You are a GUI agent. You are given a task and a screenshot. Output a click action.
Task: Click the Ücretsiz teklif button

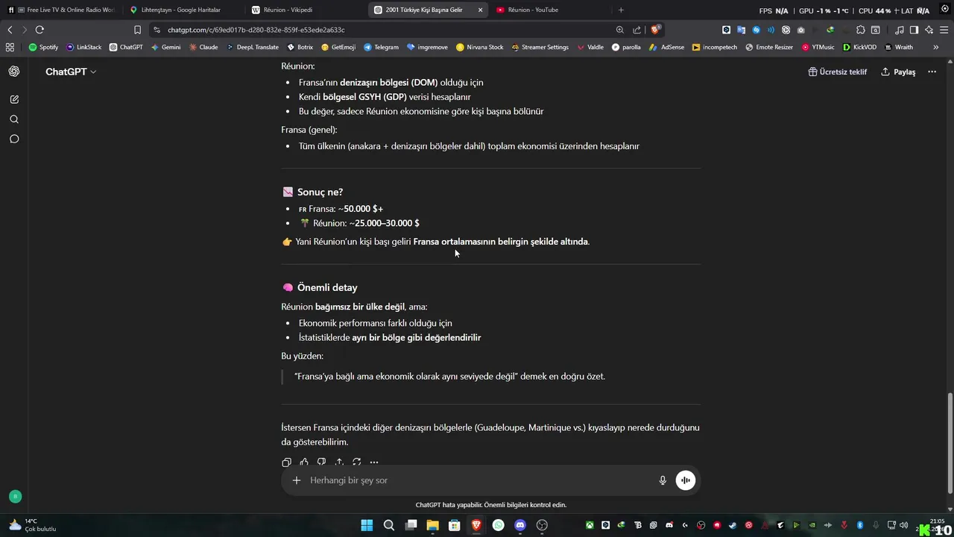point(838,72)
